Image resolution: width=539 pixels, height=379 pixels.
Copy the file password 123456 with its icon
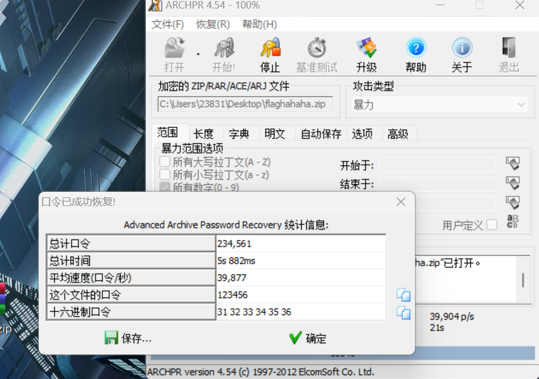point(404,295)
